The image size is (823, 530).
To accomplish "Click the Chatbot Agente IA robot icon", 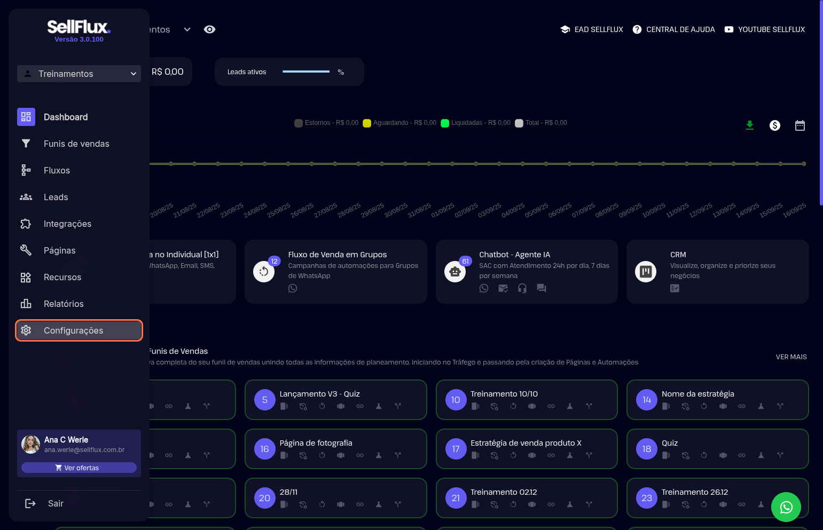I will click(x=455, y=272).
